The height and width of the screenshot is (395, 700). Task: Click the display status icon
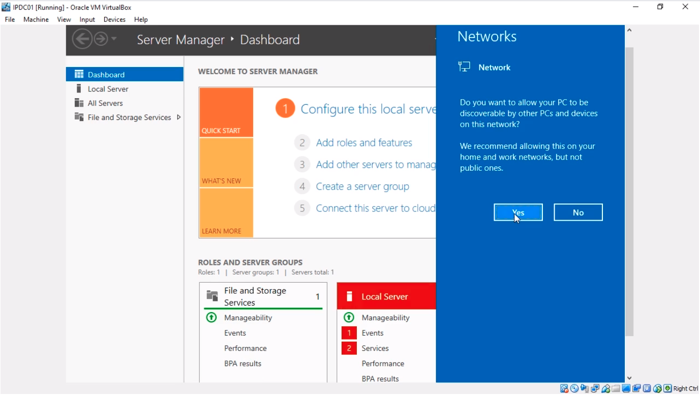tap(626, 388)
